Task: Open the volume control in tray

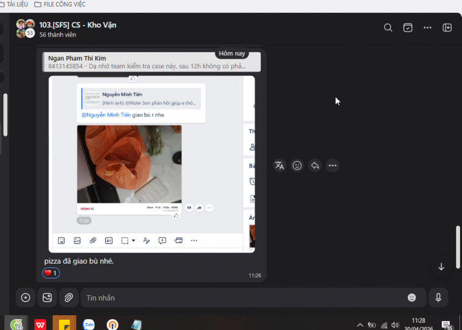Action: coord(395,325)
